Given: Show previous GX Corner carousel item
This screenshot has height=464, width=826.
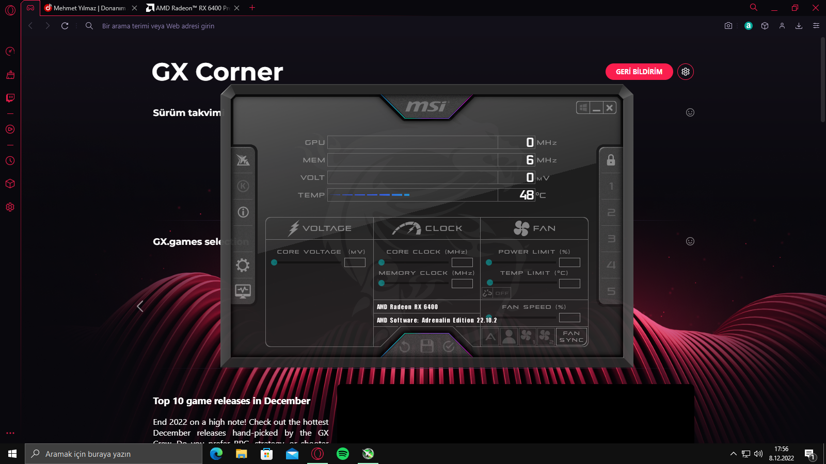Looking at the screenshot, I should click(140, 306).
